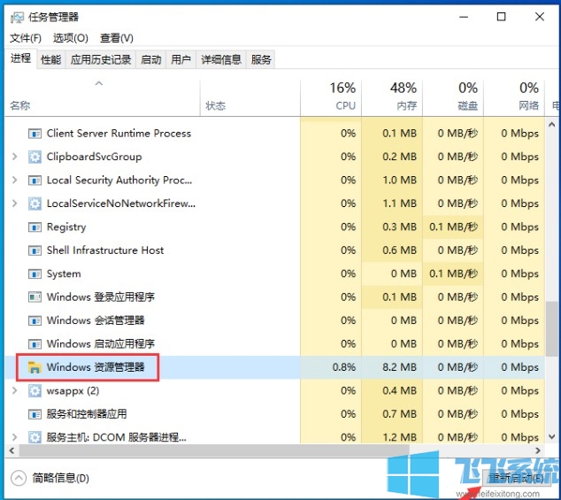Click the System process icon

coord(35,274)
